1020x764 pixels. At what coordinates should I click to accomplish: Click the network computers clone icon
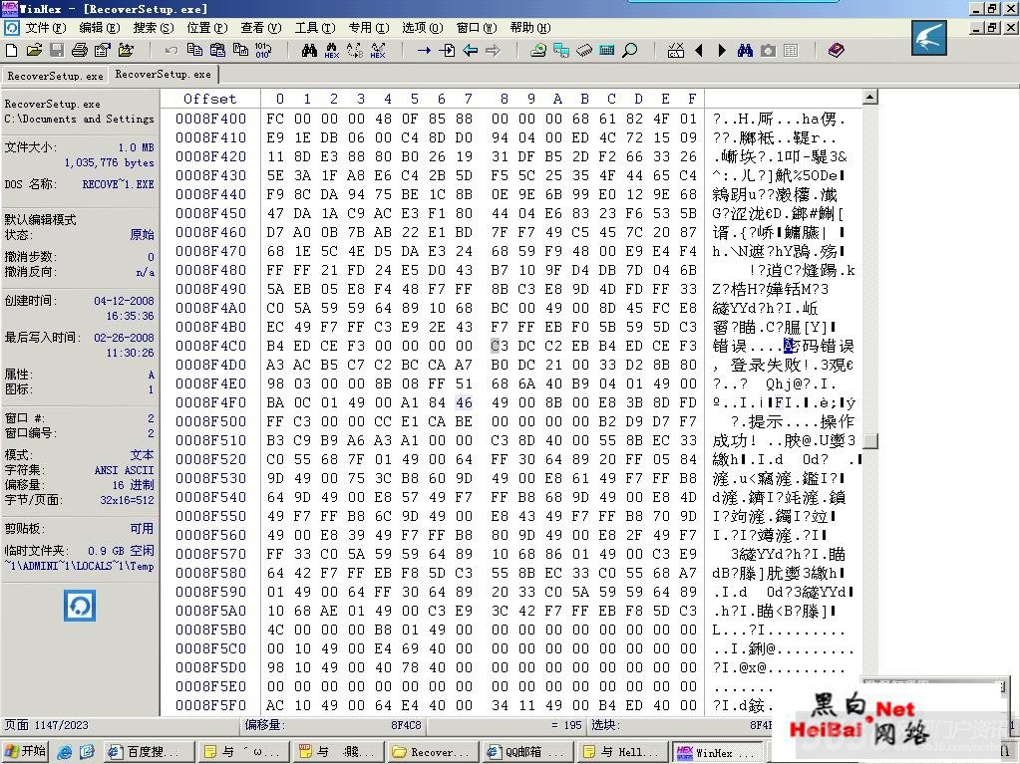point(560,50)
